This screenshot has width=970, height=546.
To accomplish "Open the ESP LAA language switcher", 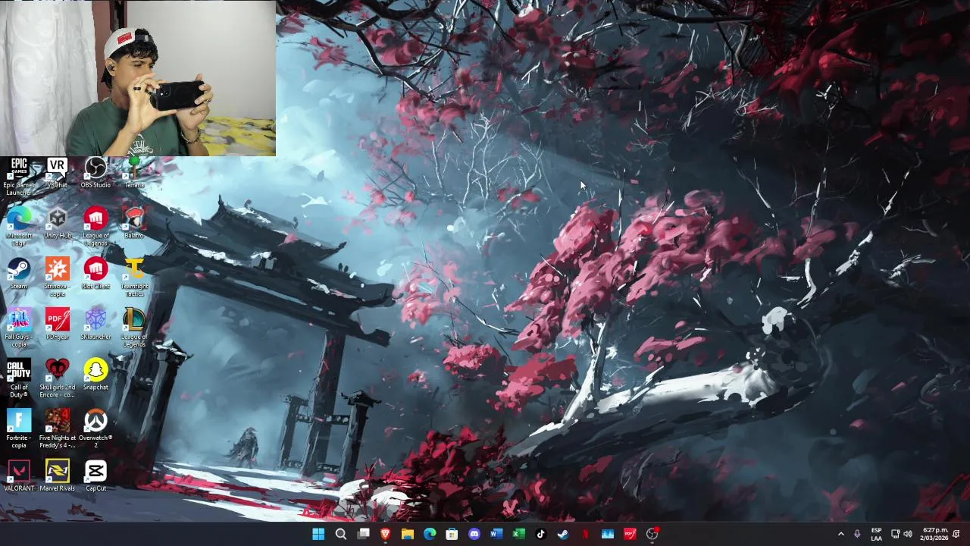I will point(876,534).
